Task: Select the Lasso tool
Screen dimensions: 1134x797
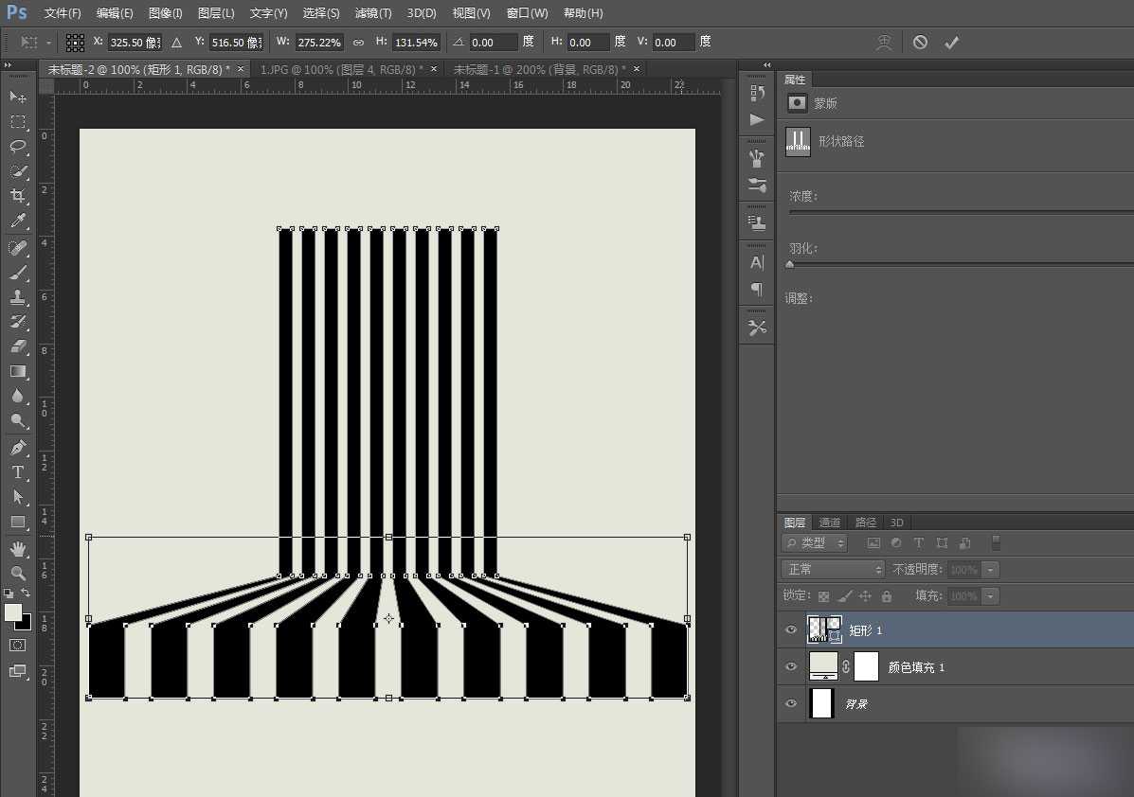Action: [x=18, y=146]
